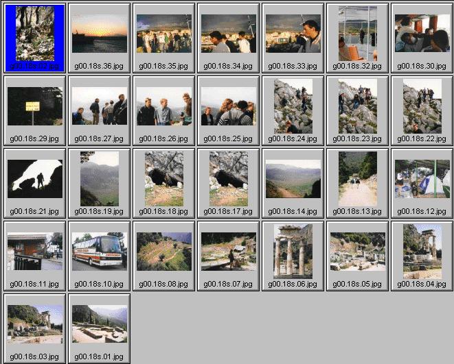Select thumbnail g00.18s.30.jpg
The width and height of the screenshot is (454, 364).
422,34
